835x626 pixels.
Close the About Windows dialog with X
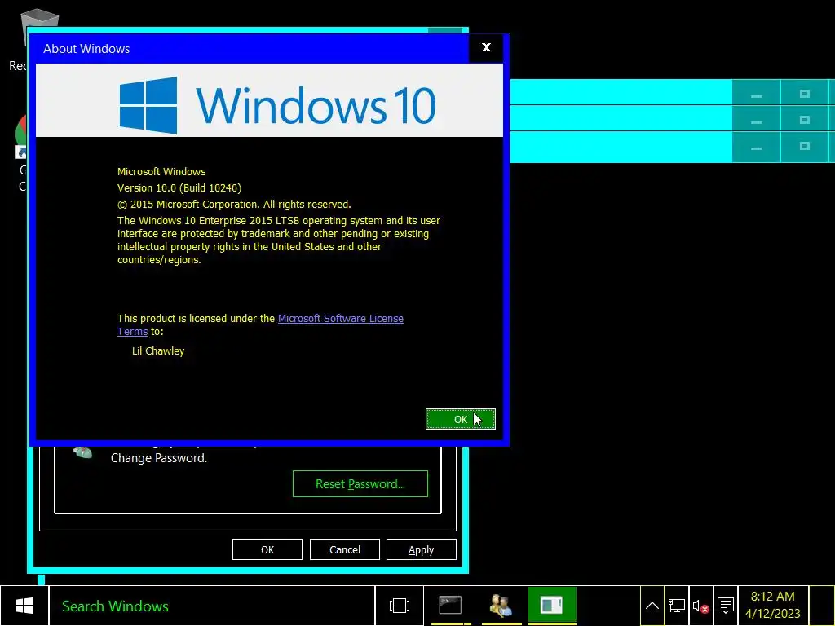486,48
